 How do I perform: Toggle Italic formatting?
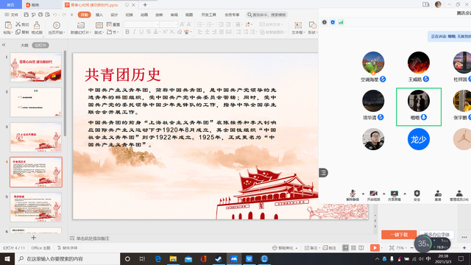click(x=134, y=32)
